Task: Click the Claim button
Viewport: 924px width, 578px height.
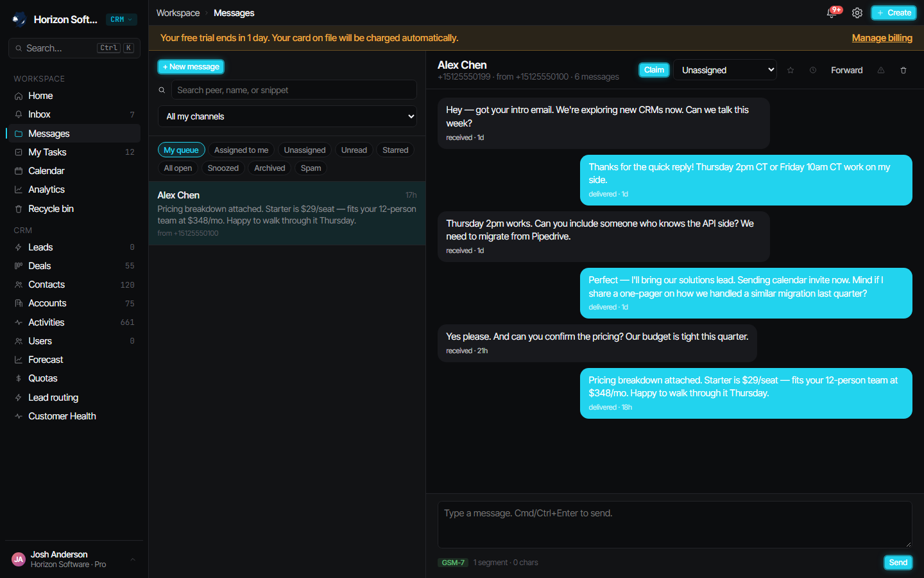Action: 654,70
